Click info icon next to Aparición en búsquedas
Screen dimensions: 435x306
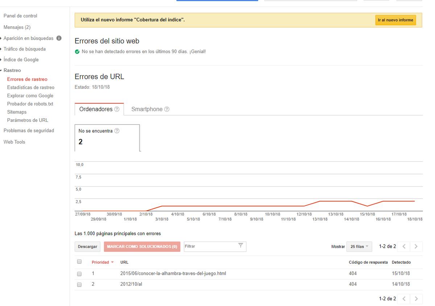59,38
